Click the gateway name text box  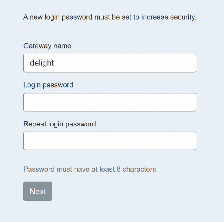[x=109, y=63]
